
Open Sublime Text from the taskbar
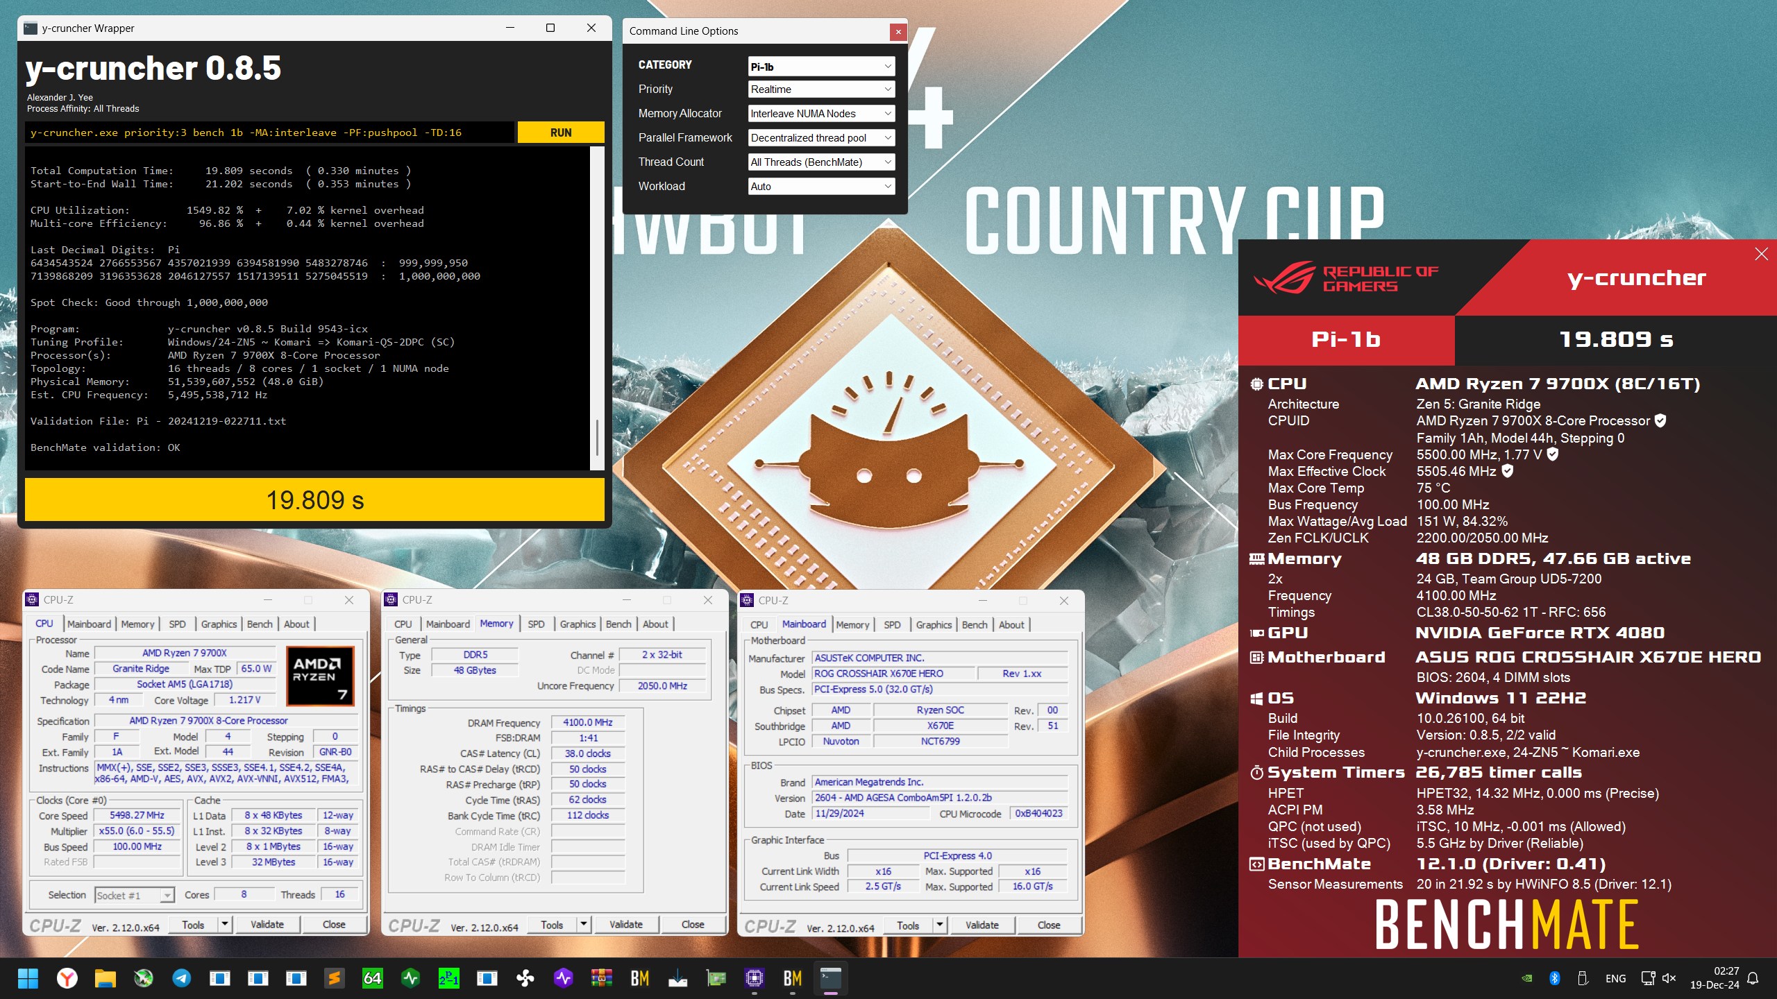pos(334,978)
